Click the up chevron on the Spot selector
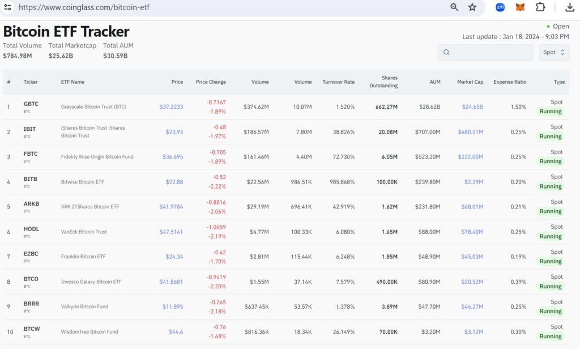The height and width of the screenshot is (349, 580). (562, 49)
